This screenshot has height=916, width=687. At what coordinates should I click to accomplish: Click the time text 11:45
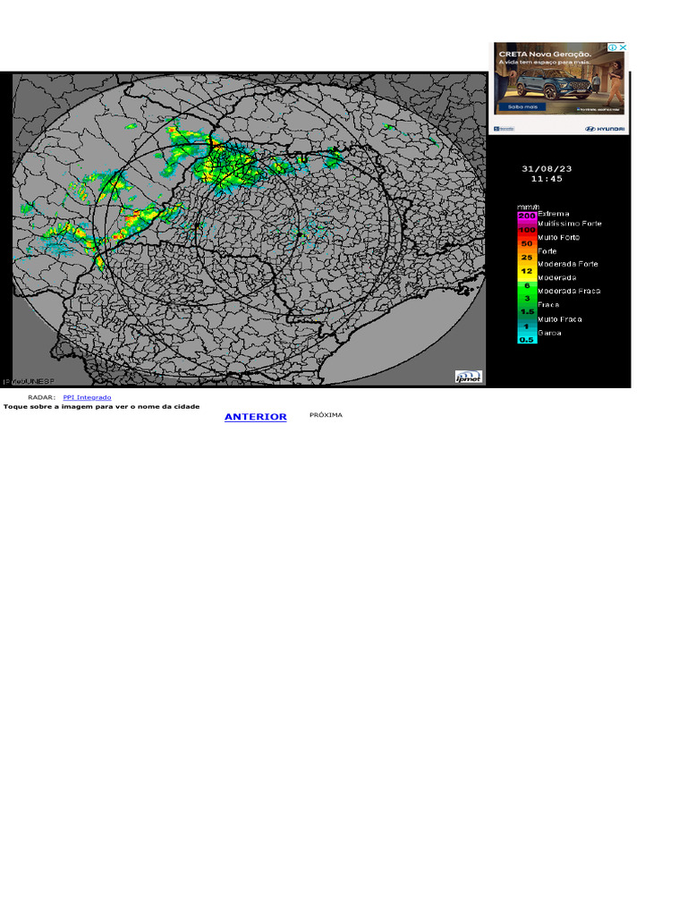[547, 179]
